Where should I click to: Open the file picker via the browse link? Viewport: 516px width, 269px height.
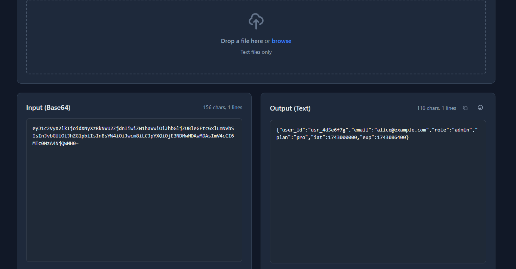[281, 41]
